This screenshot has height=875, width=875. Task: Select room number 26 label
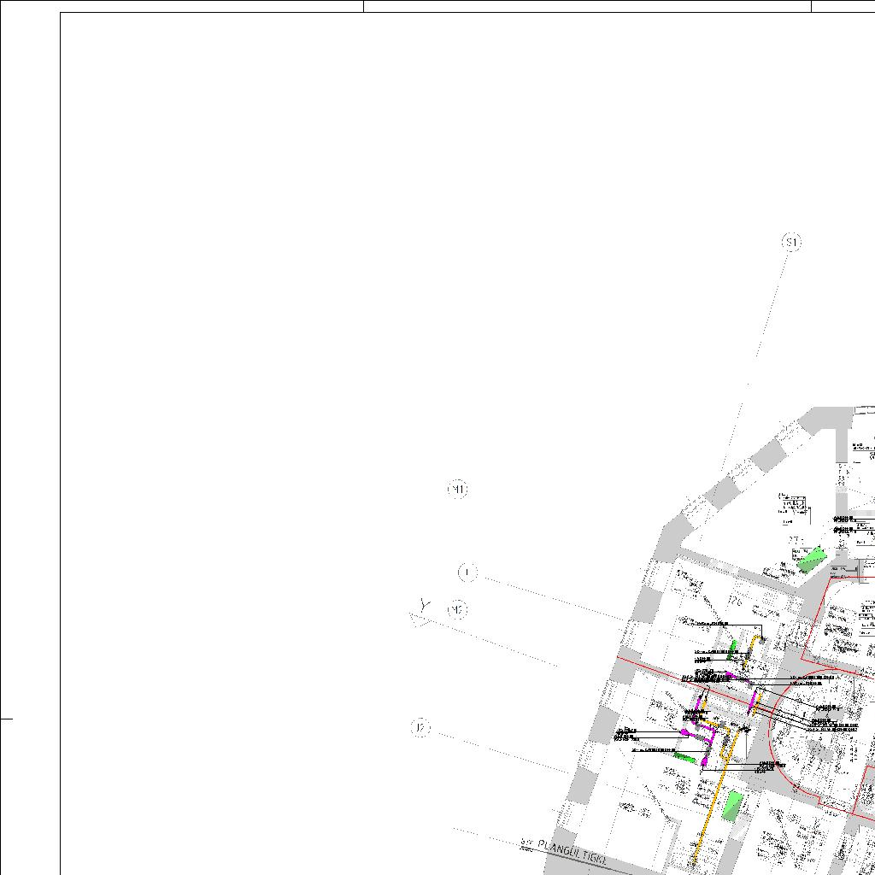734,602
